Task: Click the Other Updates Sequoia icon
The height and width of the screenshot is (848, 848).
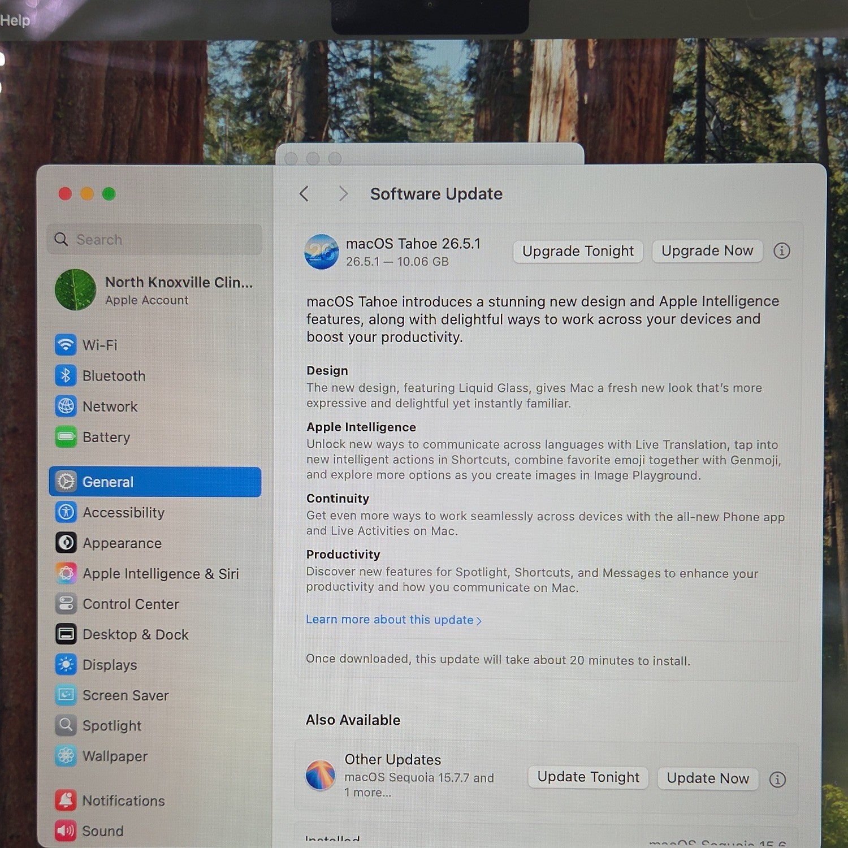Action: [x=321, y=775]
